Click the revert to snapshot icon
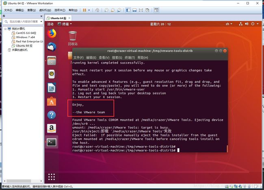264x190 pixels. (113, 10)
